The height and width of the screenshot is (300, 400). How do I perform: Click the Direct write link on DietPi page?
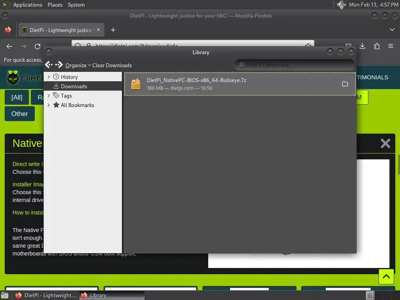pyautogui.click(x=28, y=164)
